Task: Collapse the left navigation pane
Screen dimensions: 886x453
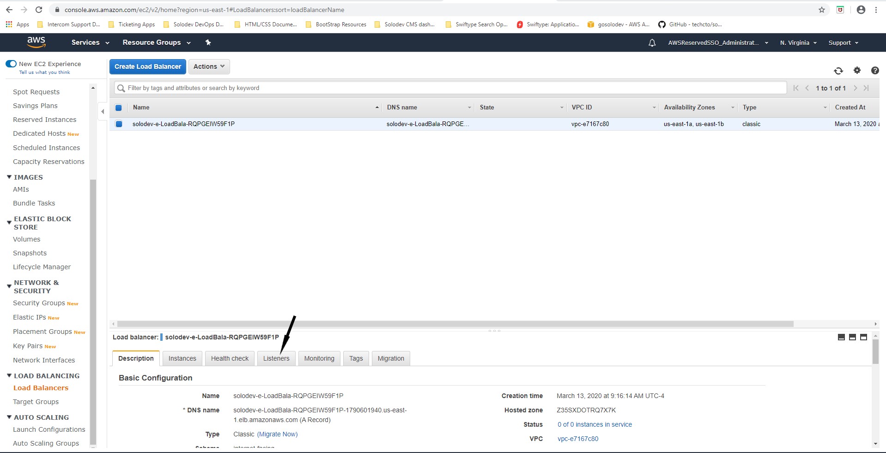Action: click(x=103, y=111)
